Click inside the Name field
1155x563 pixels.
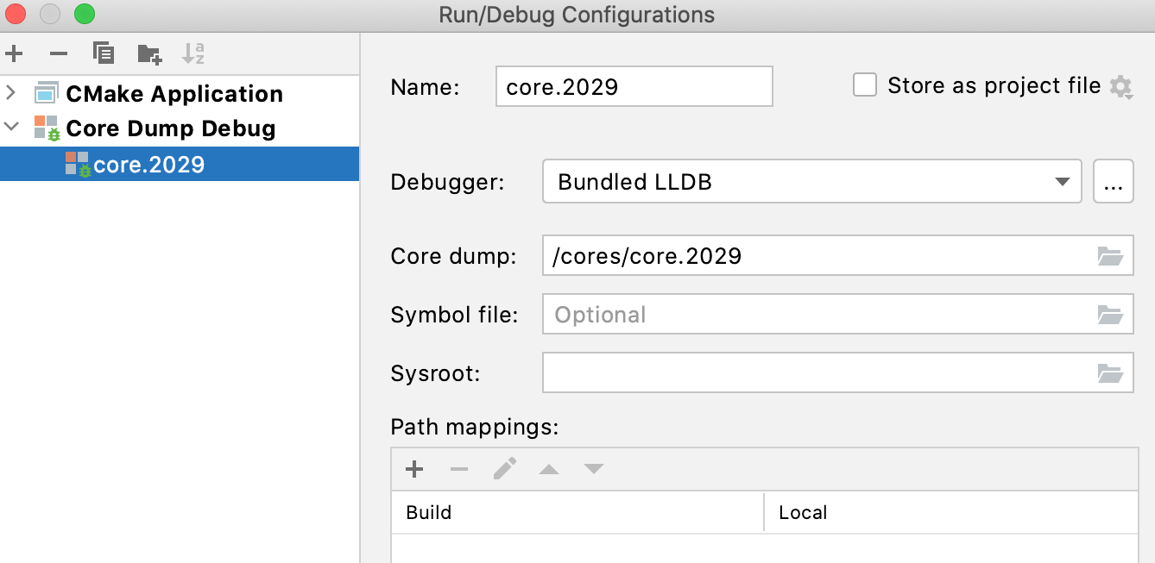click(633, 86)
